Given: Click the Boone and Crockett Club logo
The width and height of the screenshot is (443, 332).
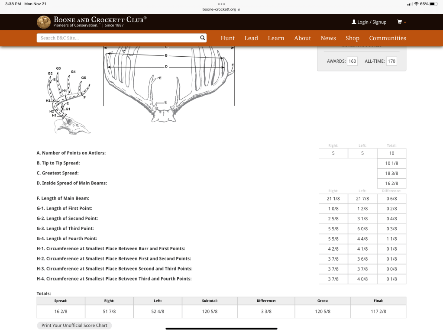Looking at the screenshot, I should [44, 22].
